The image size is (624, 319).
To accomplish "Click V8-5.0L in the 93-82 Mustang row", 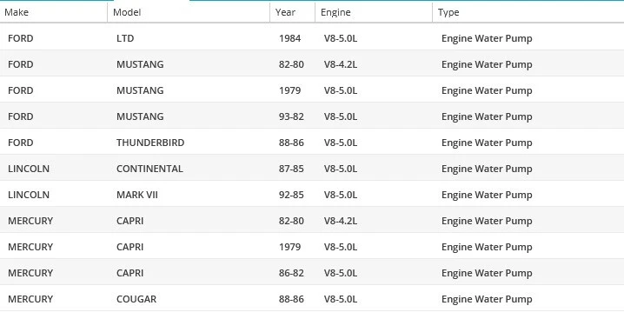I will 341,116.
